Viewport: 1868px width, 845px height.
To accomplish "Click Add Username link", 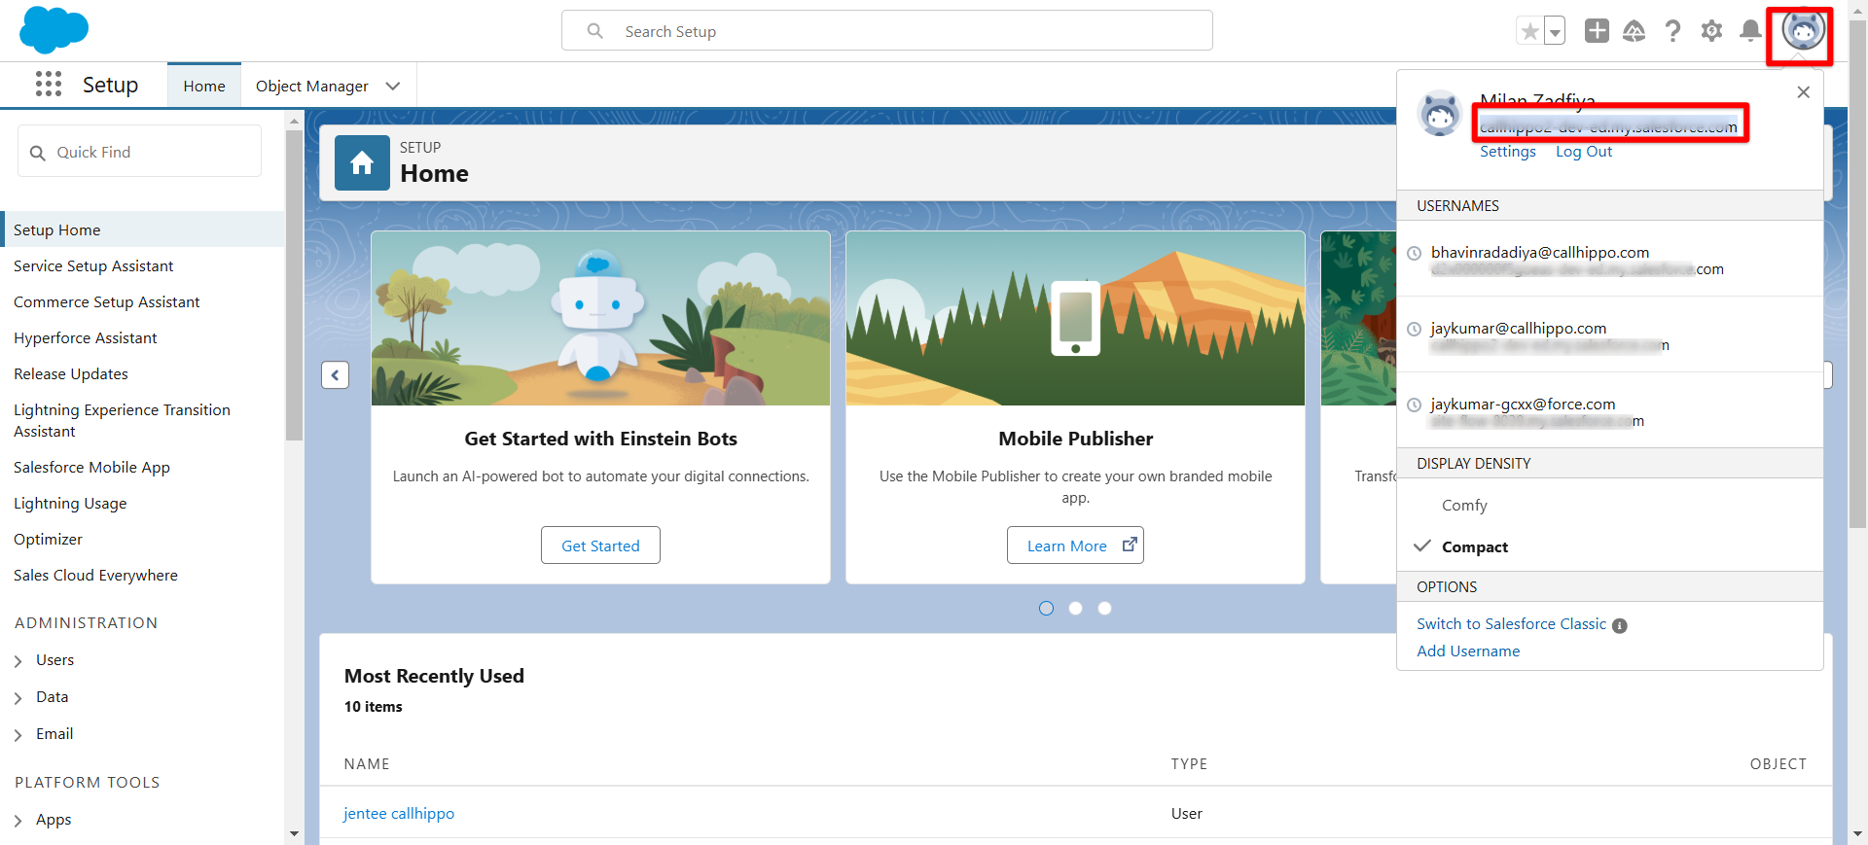I will pos(1467,651).
